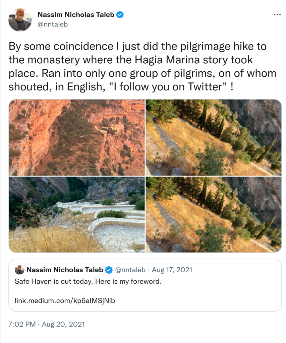286x343 pixels.
Task: Click the author name in the quoted tweet
Action: pos(65,270)
